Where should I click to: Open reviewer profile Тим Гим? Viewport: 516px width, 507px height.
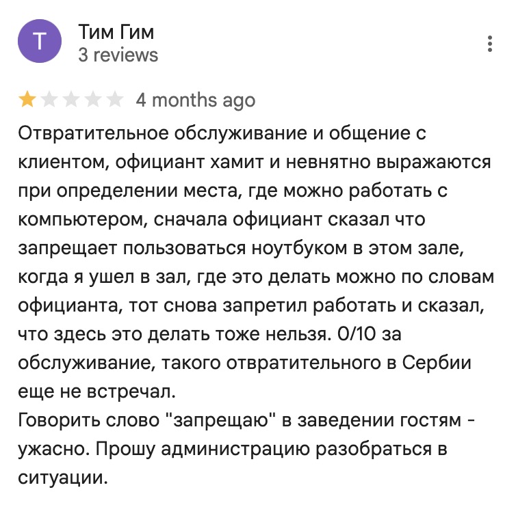[x=116, y=32]
